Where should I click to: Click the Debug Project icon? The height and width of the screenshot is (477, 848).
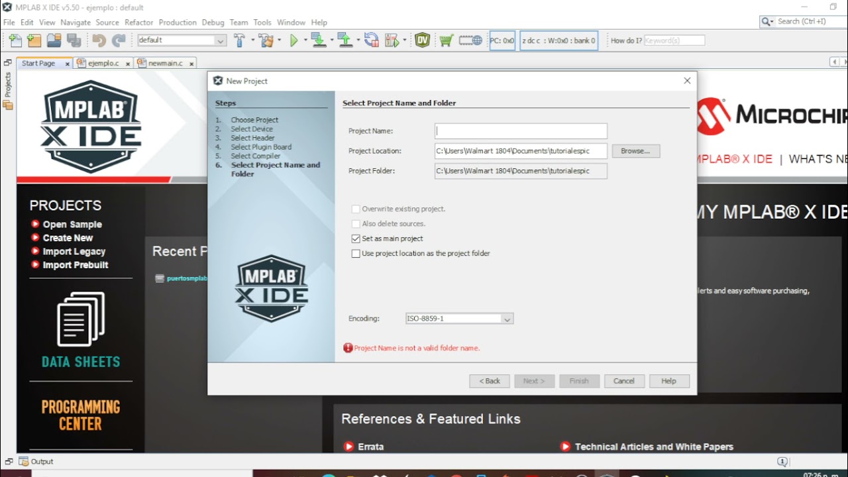pyautogui.click(x=392, y=40)
